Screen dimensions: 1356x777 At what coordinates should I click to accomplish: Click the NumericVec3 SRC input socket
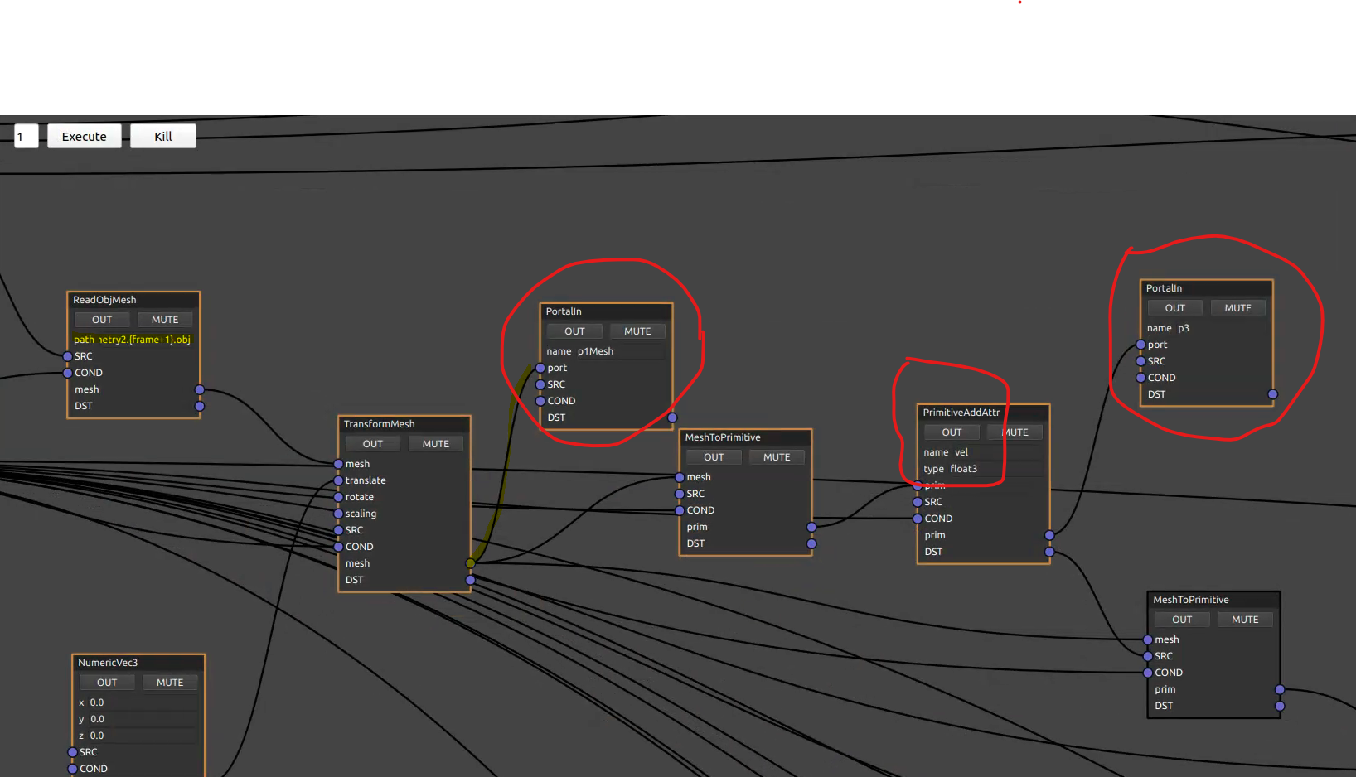[x=72, y=752]
